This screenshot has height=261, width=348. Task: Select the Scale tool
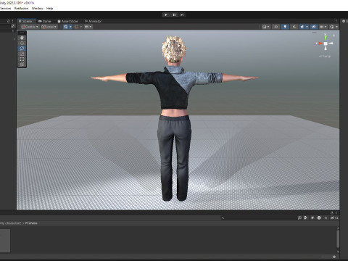click(22, 54)
